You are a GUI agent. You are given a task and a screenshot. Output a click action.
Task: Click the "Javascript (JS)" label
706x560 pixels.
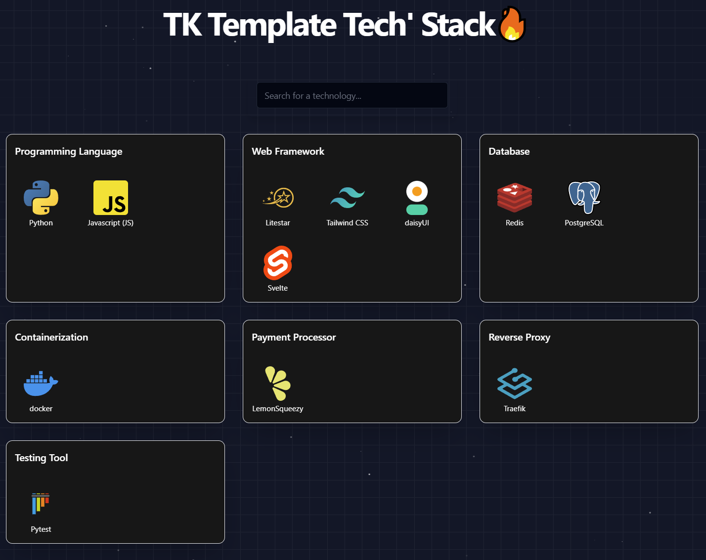(x=111, y=223)
